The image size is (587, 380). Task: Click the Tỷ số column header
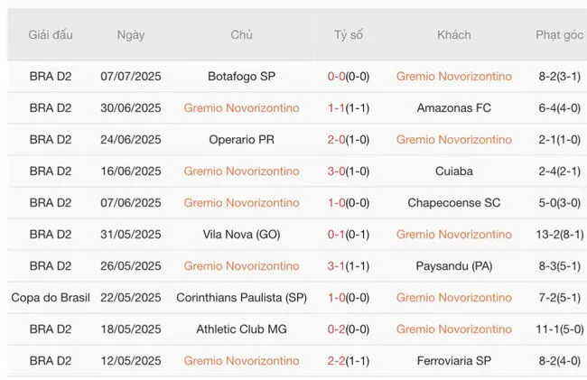coord(348,35)
